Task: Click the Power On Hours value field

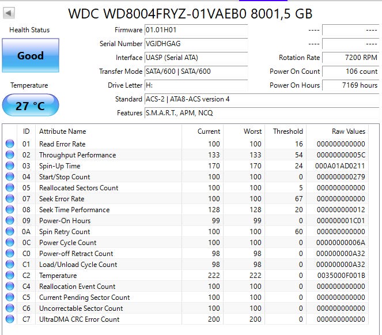Action: pyautogui.click(x=350, y=85)
